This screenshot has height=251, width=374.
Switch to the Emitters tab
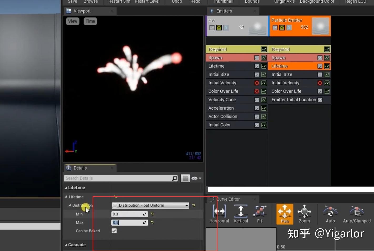pyautogui.click(x=233, y=11)
